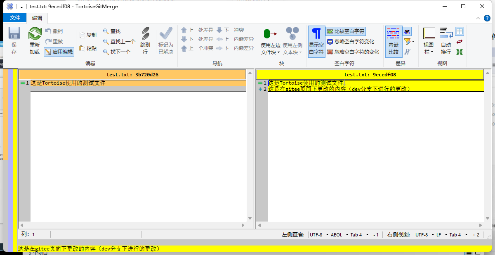Select 忽略空白字符变化 with blue circle icon

coord(350,41)
